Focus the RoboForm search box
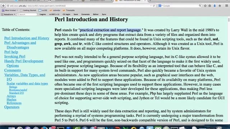Image resolution: width=230 pixels, height=129 pixels. (x=27, y=14)
